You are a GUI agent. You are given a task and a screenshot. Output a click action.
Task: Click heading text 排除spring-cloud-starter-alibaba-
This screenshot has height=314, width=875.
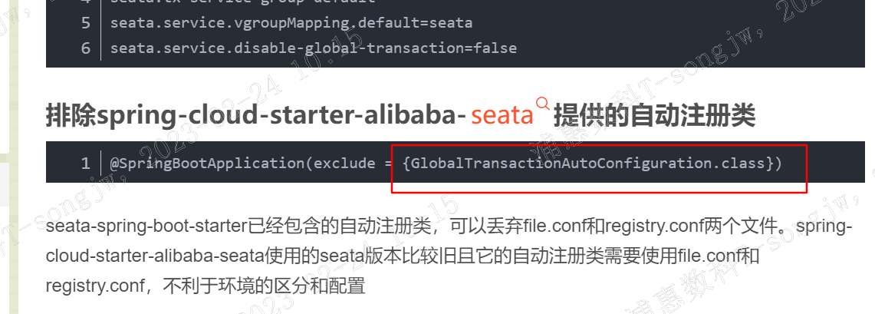[255, 116]
